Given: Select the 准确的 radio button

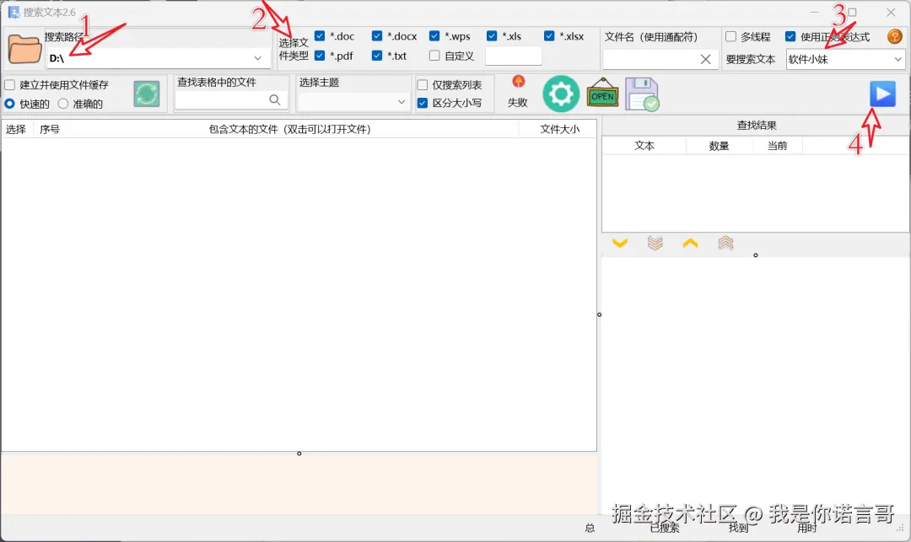Looking at the screenshot, I should [x=62, y=104].
